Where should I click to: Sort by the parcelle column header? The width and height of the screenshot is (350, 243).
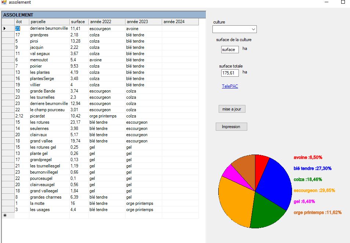(x=49, y=22)
